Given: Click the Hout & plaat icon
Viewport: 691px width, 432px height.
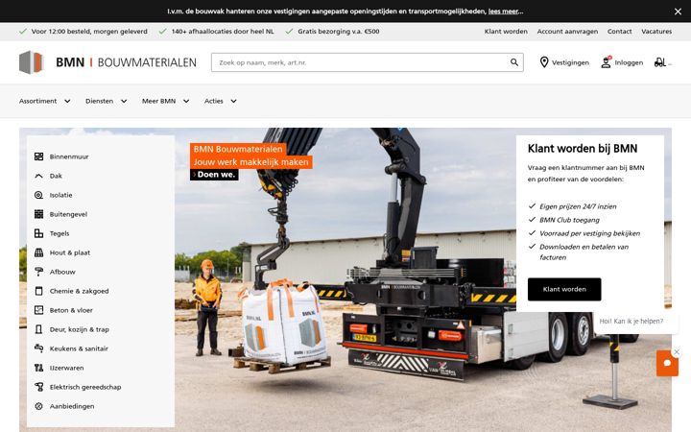Looking at the screenshot, I should pos(38,252).
